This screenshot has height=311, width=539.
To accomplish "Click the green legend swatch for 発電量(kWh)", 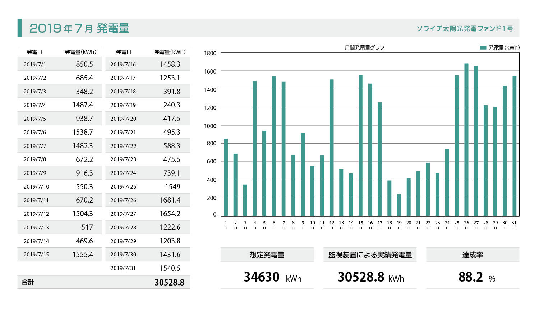I will click(x=483, y=47).
